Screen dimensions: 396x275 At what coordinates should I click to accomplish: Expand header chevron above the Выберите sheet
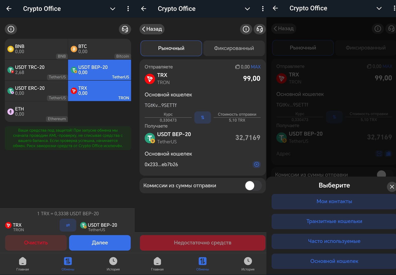(x=379, y=8)
